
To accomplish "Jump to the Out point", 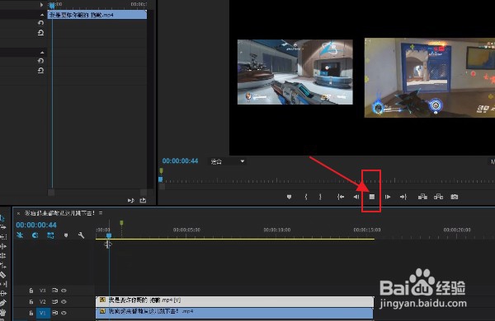I will pyautogui.click(x=403, y=197).
